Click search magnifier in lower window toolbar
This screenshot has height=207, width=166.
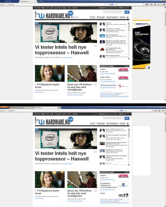[x=152, y=111]
